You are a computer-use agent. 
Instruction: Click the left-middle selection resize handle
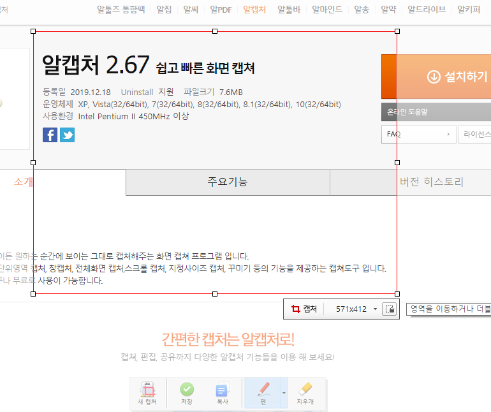(33, 163)
